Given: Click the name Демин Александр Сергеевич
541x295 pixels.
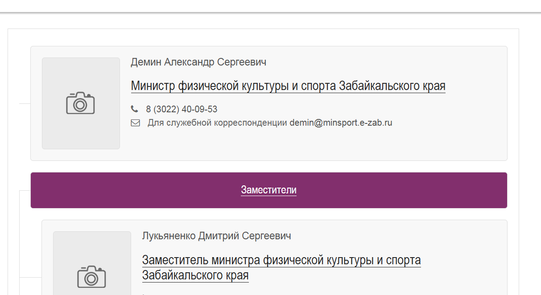Looking at the screenshot, I should pyautogui.click(x=198, y=62).
